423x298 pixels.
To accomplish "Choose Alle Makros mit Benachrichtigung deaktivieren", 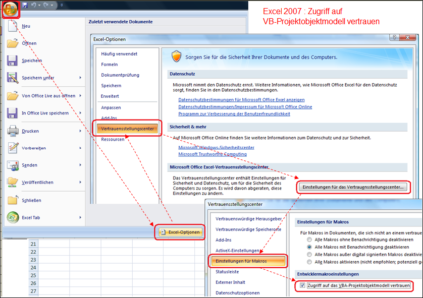I will 309,247.
